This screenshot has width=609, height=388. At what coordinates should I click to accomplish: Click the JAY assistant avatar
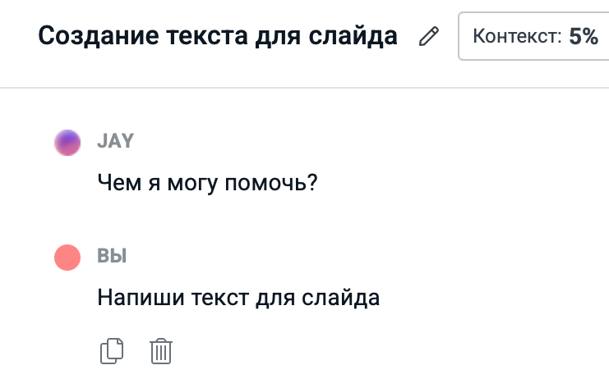pos(67,143)
